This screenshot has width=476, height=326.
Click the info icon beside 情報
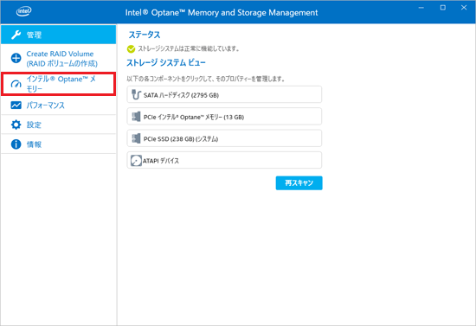tap(16, 144)
